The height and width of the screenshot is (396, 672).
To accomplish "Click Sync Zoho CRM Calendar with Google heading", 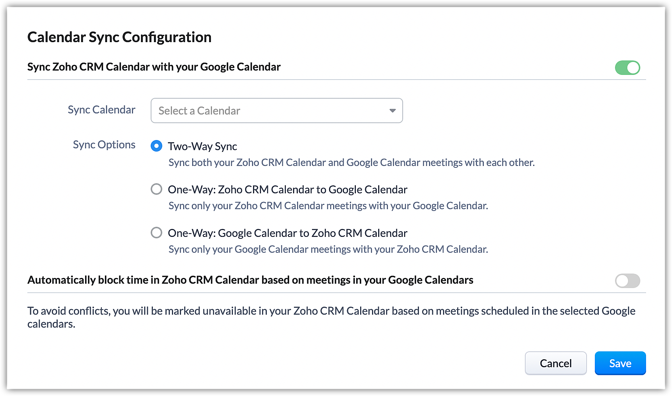I will pos(154,67).
